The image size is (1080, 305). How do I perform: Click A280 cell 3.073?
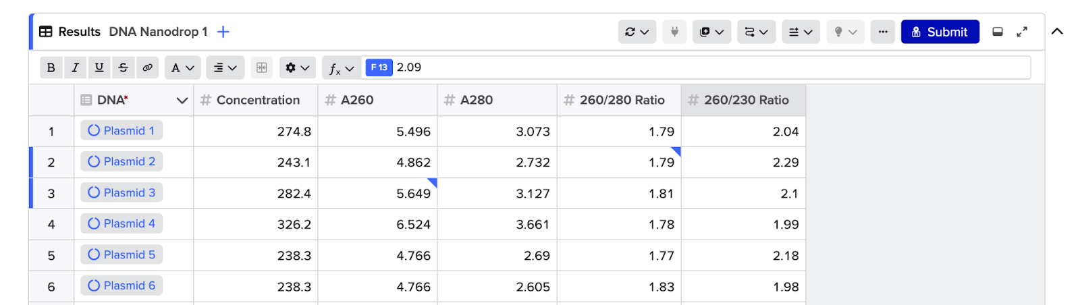[x=497, y=132]
